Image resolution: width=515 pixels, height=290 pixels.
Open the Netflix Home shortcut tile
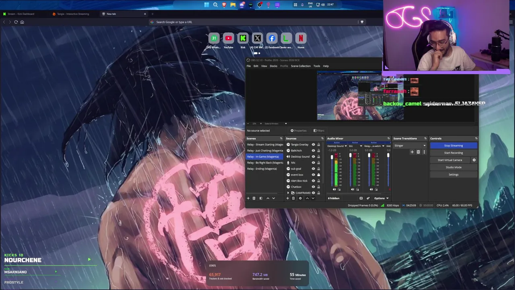(x=301, y=39)
